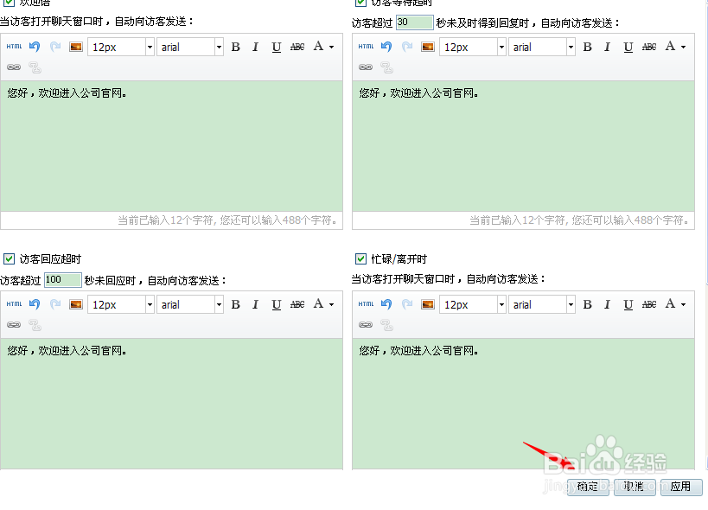This screenshot has height=510, width=708.
Task: Click the 确定 button
Action: click(x=587, y=487)
